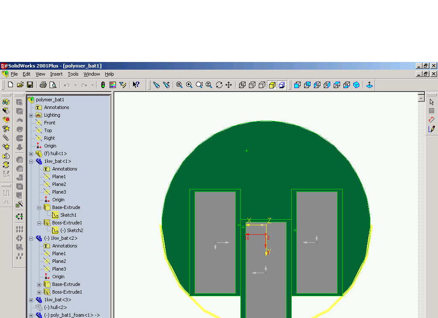
Task: Click the Print icon
Action: coord(43,85)
